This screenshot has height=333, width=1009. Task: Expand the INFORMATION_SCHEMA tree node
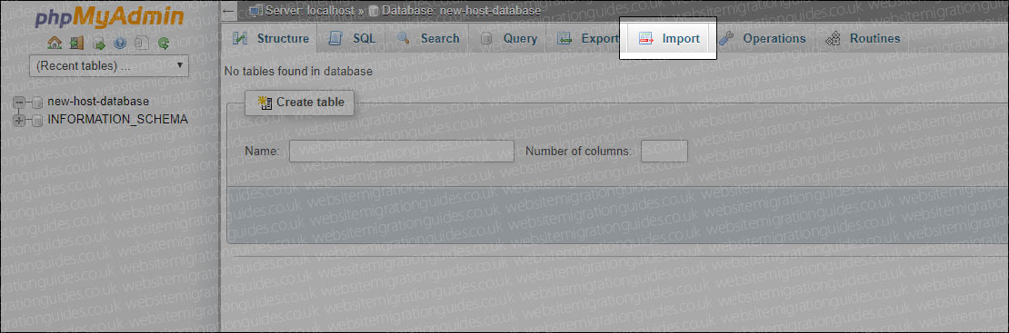pos(18,120)
